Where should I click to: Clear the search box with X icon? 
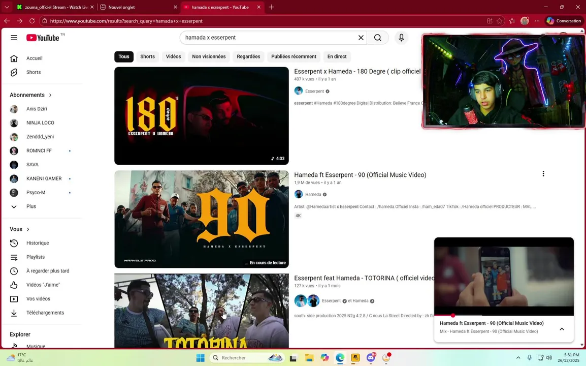[361, 38]
